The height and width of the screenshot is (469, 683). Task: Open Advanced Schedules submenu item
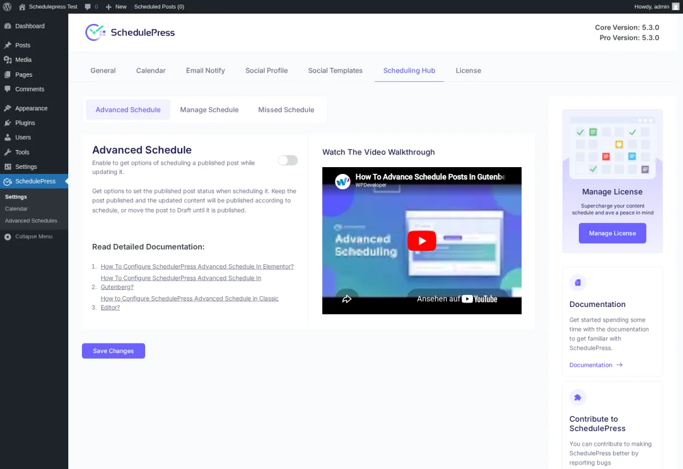point(31,221)
